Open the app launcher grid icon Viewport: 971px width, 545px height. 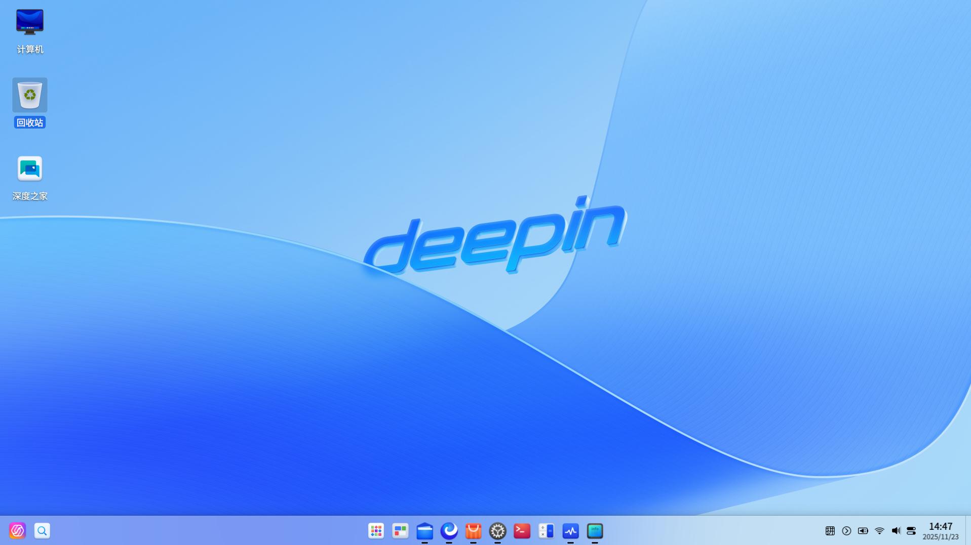pos(376,530)
